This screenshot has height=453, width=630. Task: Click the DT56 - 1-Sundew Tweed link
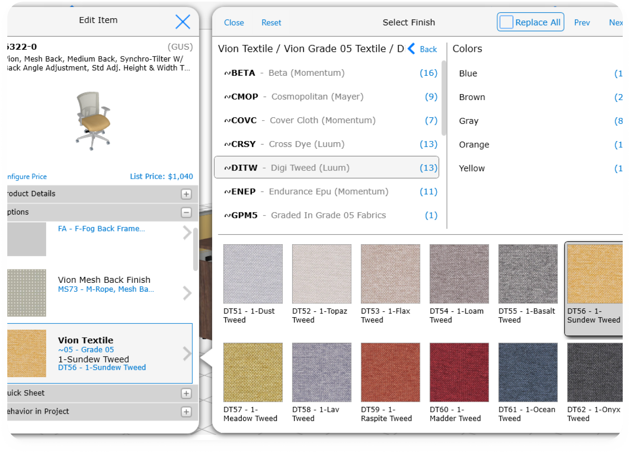click(102, 368)
